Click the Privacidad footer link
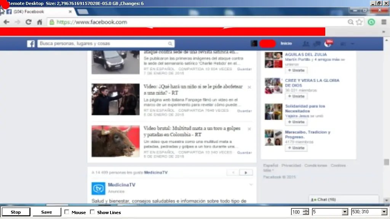 coord(291,166)
